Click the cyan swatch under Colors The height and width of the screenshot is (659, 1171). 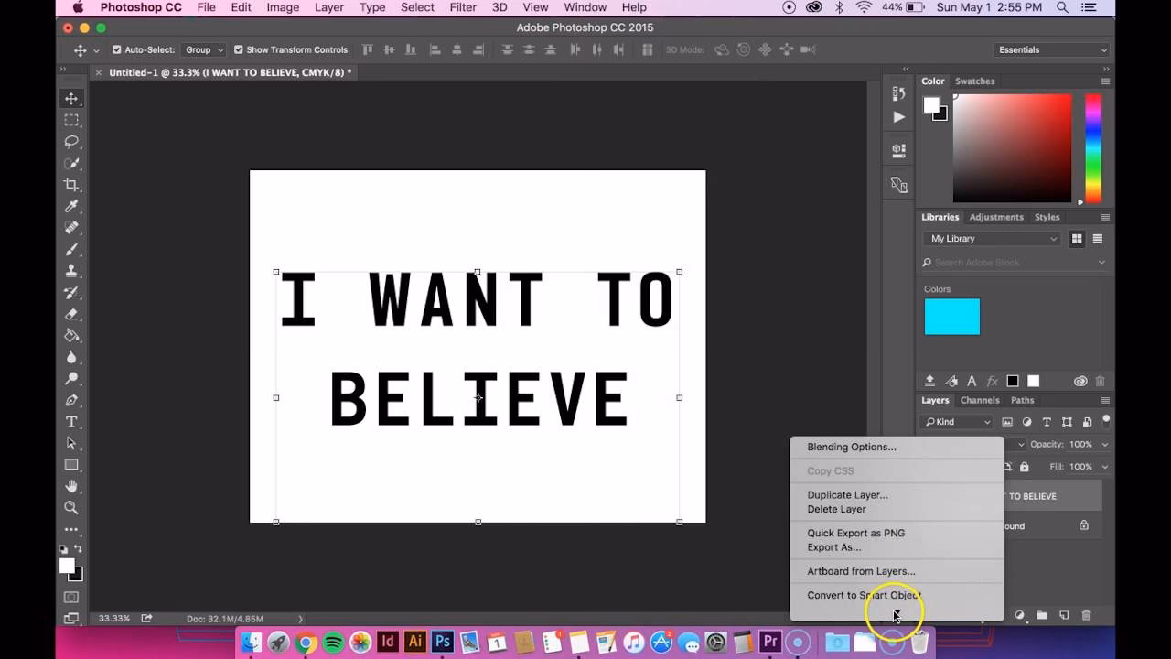tap(951, 316)
